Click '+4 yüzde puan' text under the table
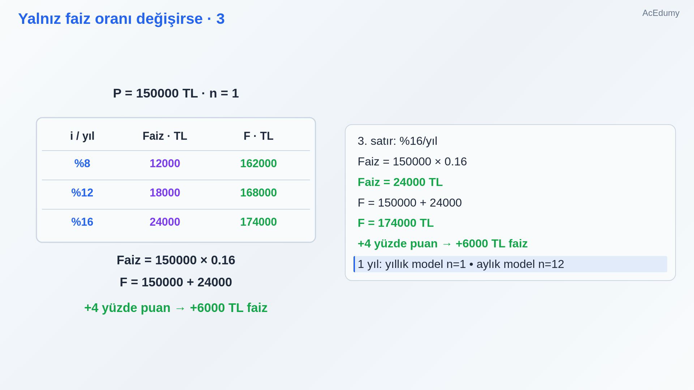 [127, 308]
